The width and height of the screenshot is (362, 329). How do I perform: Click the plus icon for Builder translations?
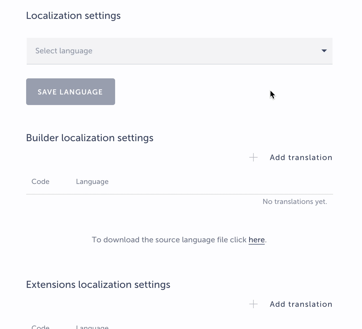pos(253,158)
